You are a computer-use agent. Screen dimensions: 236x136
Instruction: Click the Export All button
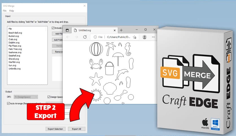click(77, 129)
